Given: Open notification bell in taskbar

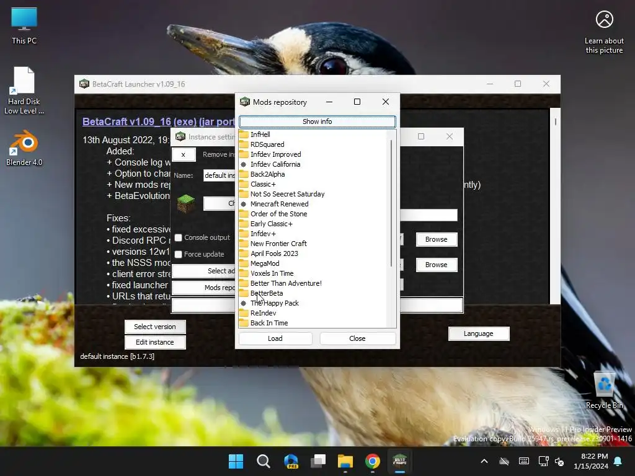Looking at the screenshot, I should click(x=618, y=461).
